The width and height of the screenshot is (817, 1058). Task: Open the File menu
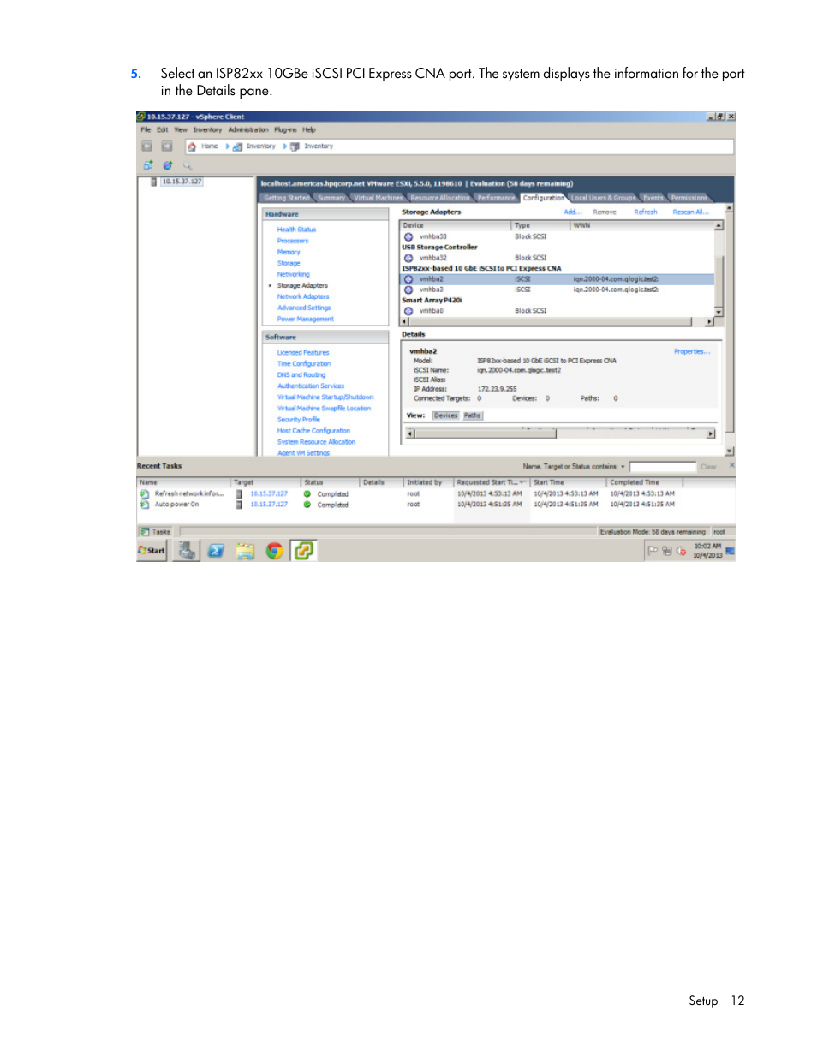(x=146, y=130)
